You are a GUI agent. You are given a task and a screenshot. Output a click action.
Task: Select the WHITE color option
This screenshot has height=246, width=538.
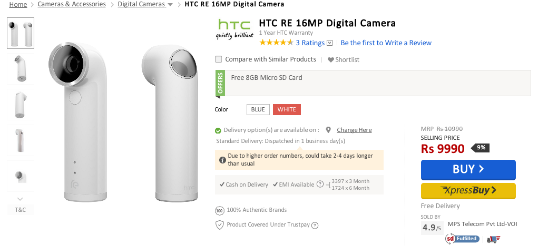coord(287,109)
